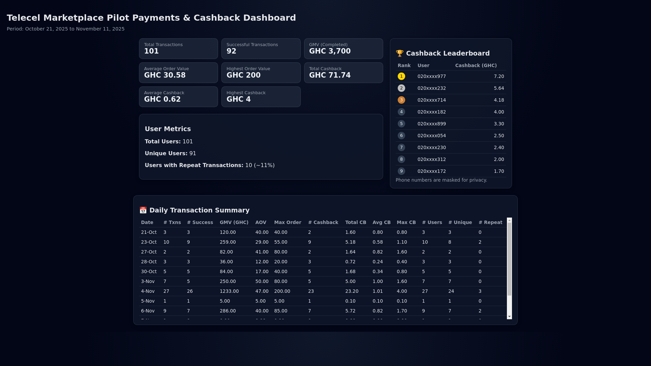Click the Users with Repeat Transactions line

(210, 165)
